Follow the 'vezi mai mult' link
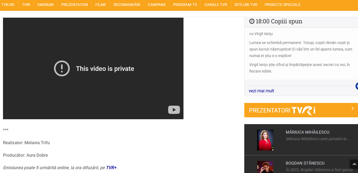The image size is (358, 173). coord(261,91)
